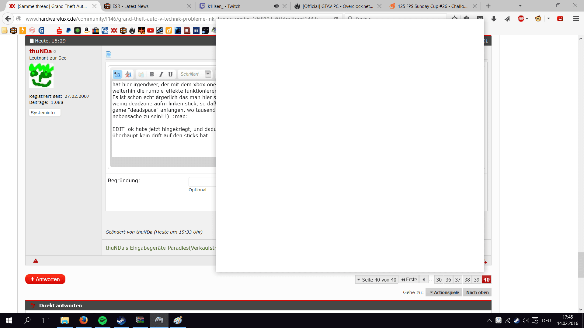584x328 pixels.
Task: Open the SE bookmark icon
Action: tap(196, 30)
